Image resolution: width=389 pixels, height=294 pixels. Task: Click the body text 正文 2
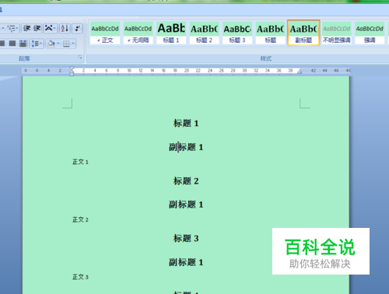click(80, 220)
